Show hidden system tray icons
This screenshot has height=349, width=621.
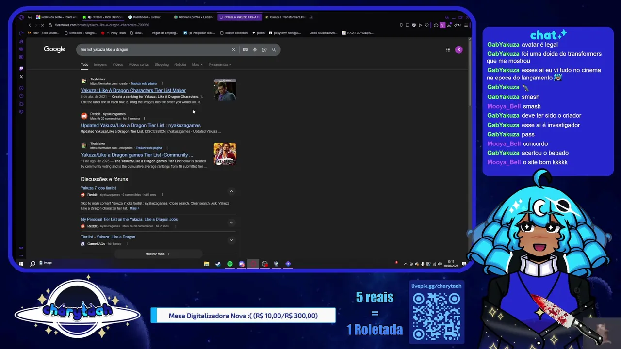pyautogui.click(x=406, y=264)
